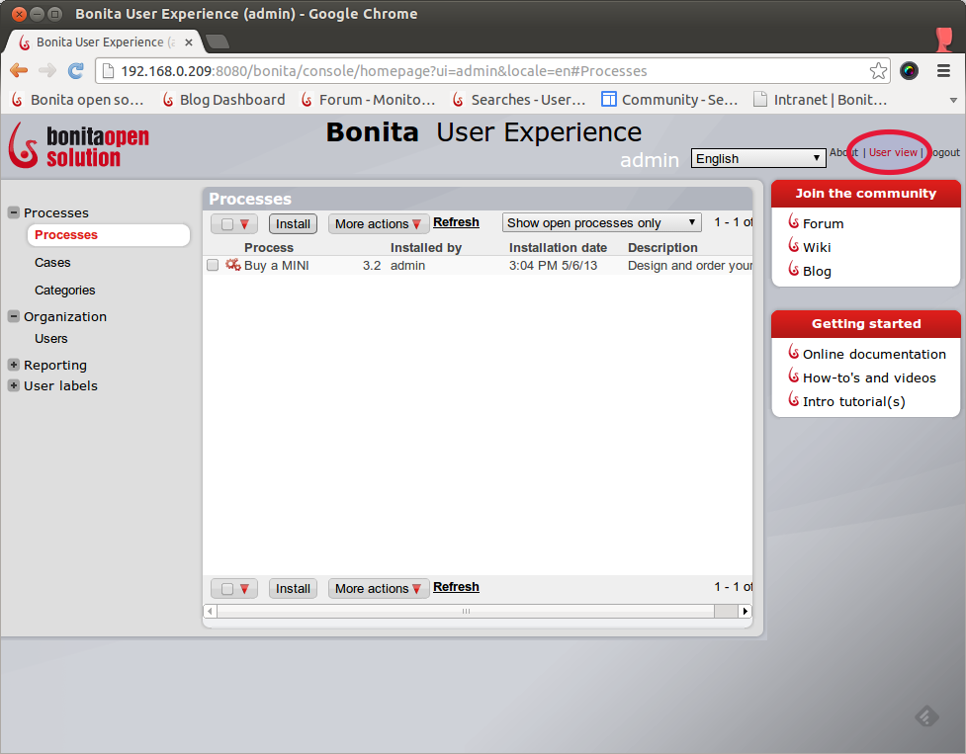The width and height of the screenshot is (966, 754).
Task: Click the Bonita Open Solution logo
Action: pos(77,144)
